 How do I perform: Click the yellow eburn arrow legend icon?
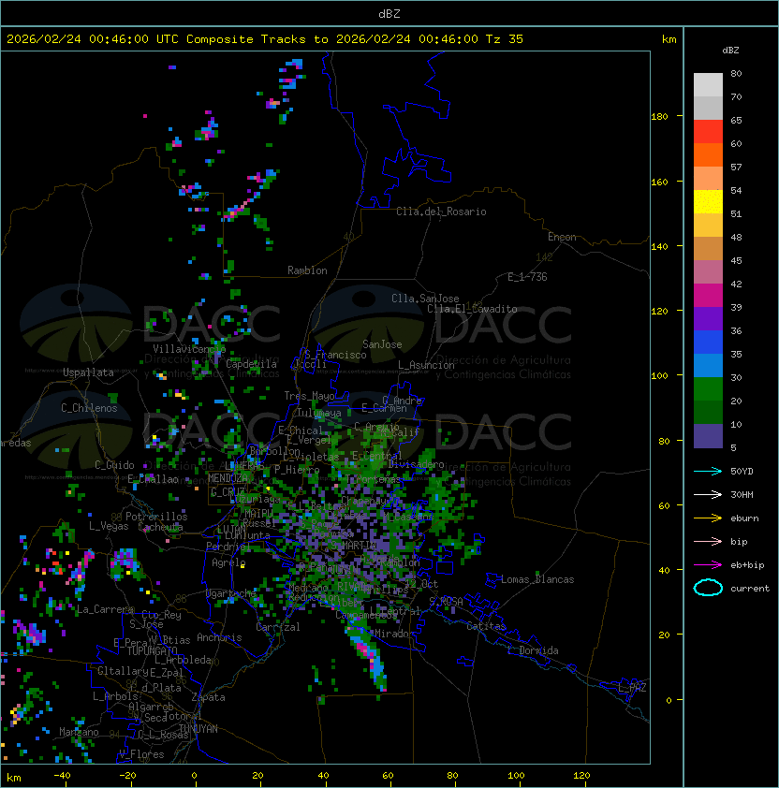pos(708,518)
